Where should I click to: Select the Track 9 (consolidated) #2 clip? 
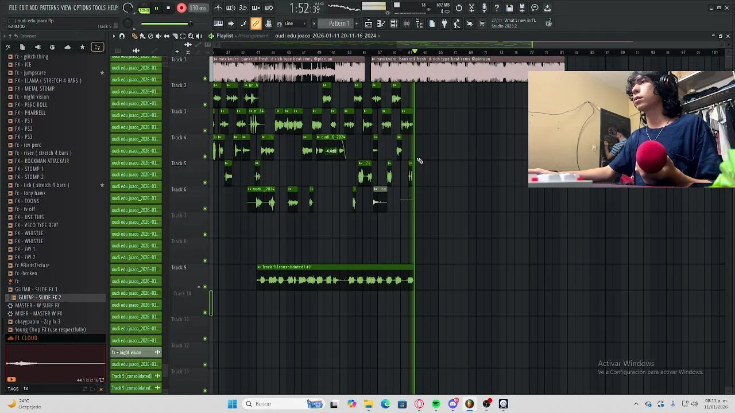tap(335, 276)
